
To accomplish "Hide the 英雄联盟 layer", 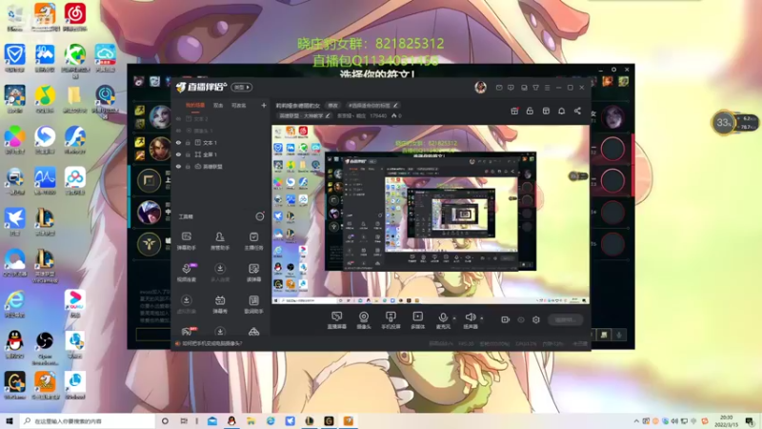I will (x=178, y=166).
